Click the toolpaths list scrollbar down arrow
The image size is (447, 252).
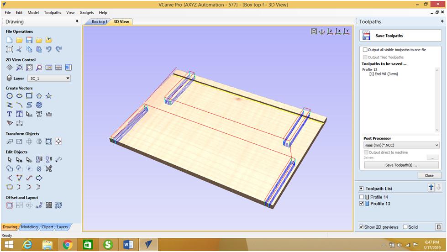click(x=437, y=130)
